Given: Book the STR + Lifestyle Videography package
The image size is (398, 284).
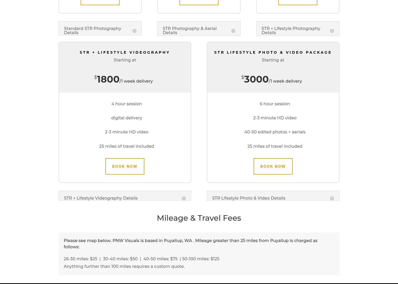Looking at the screenshot, I should 125,166.
